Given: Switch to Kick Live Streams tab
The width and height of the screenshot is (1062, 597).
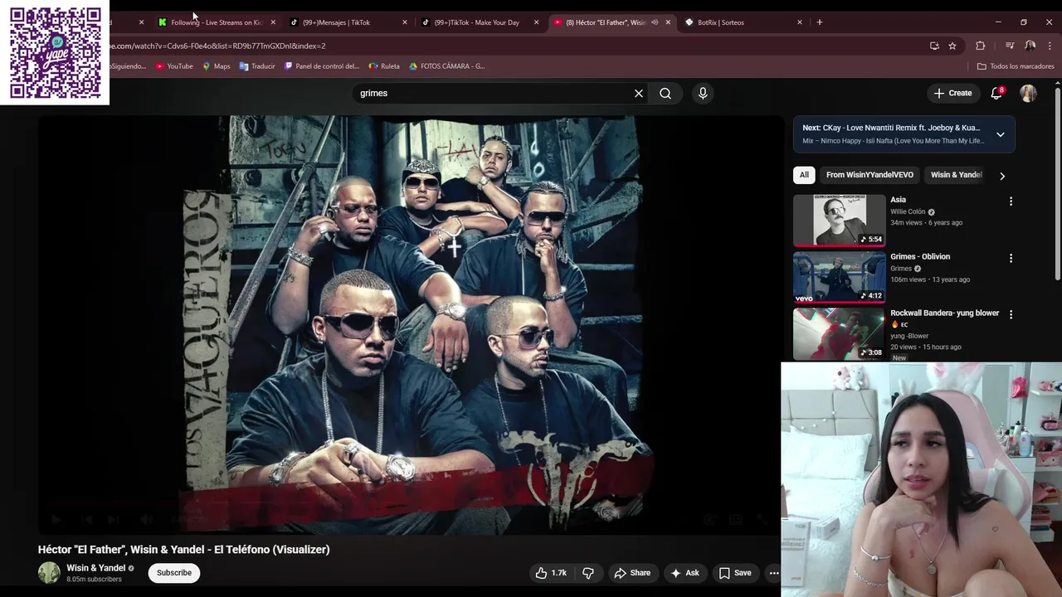Looking at the screenshot, I should pyautogui.click(x=215, y=22).
